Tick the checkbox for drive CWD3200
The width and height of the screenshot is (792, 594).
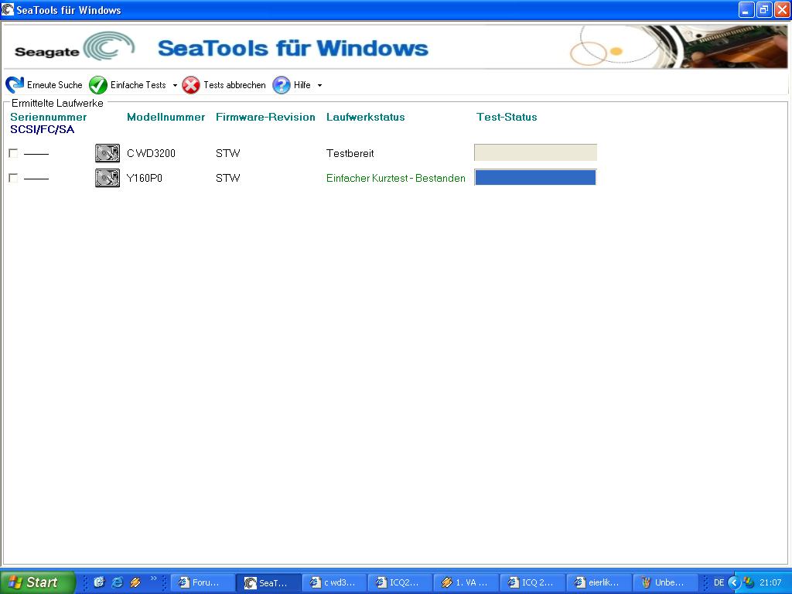[13, 153]
